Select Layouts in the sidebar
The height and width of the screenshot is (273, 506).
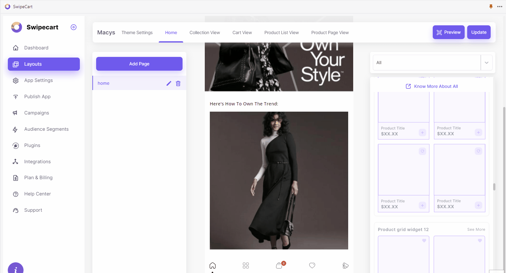click(x=44, y=64)
